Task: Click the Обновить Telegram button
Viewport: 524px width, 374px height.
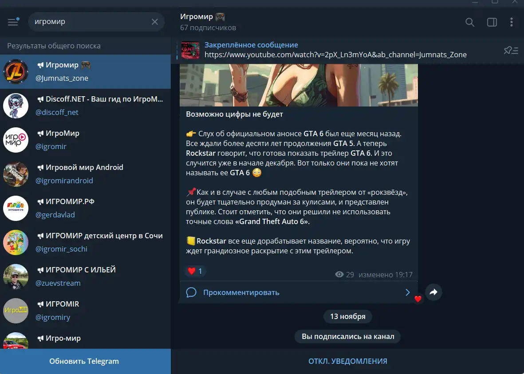Action: tap(85, 361)
